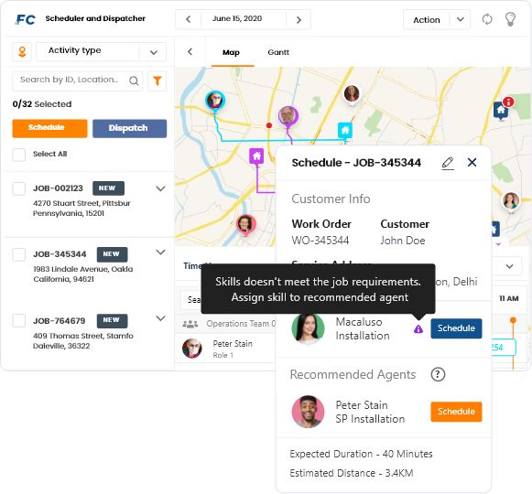Schedule Peter Stain with orange button
532x494 pixels.
click(456, 412)
